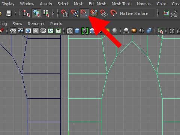The image size is (180, 135).
Task: Click the Save scene floppy icon
Action: [9, 13]
